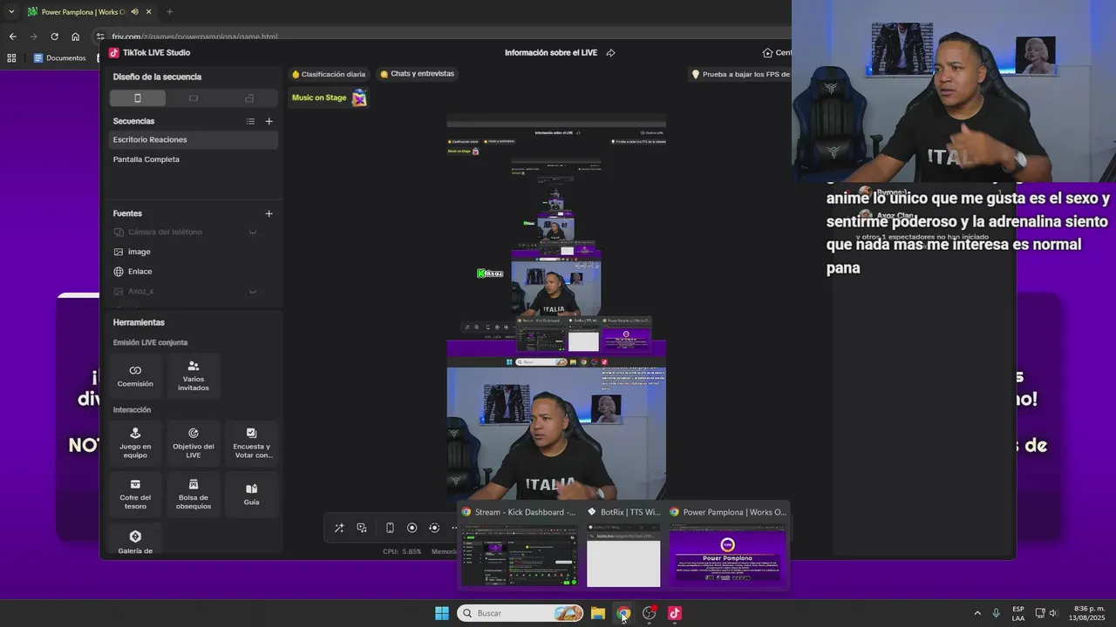Open the Bolsa de obsequios tool
The height and width of the screenshot is (627, 1116).
194,494
